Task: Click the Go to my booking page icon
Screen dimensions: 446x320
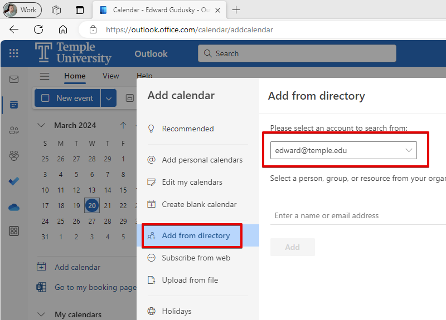Action: [x=41, y=287]
